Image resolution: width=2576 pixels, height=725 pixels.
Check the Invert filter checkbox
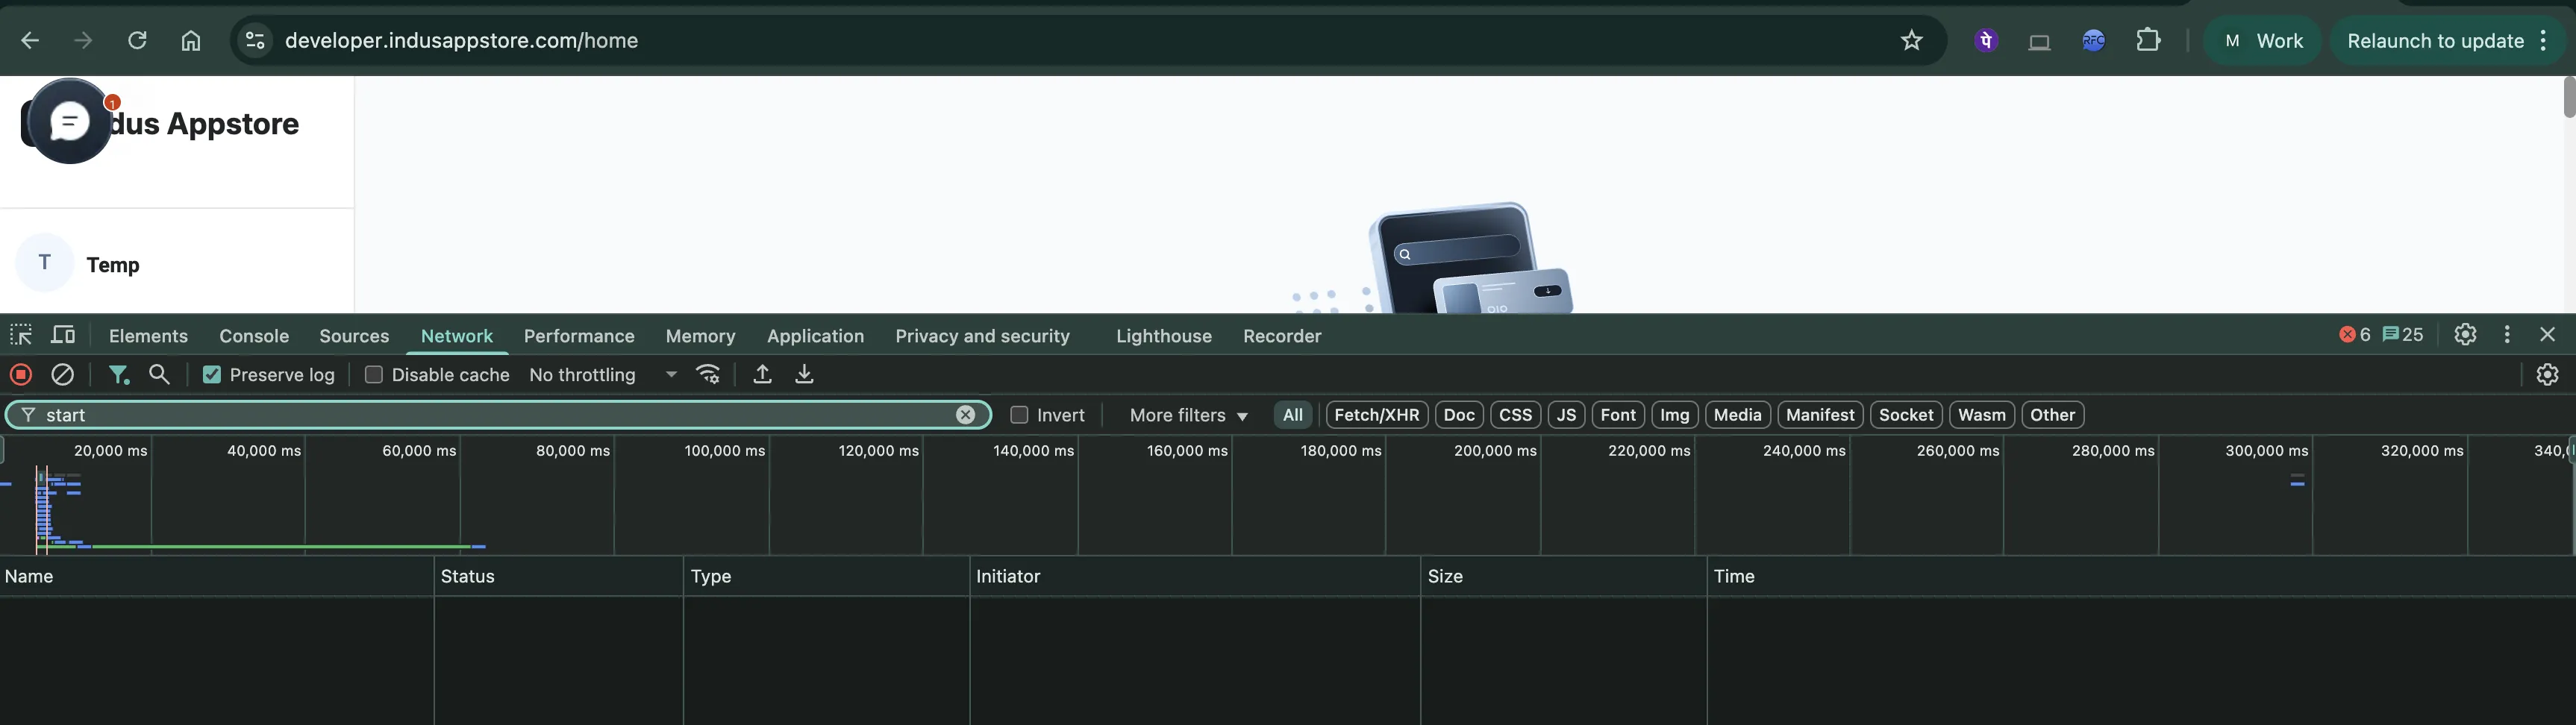(x=1019, y=415)
